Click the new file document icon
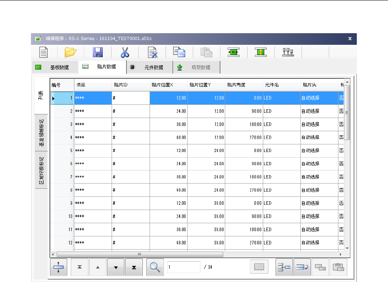The image size is (388, 282). tap(43, 52)
